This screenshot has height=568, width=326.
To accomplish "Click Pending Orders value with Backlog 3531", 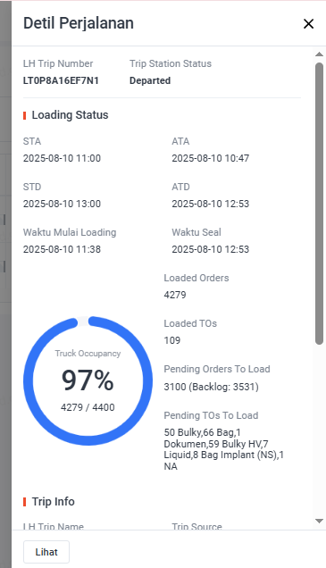I will click(211, 387).
